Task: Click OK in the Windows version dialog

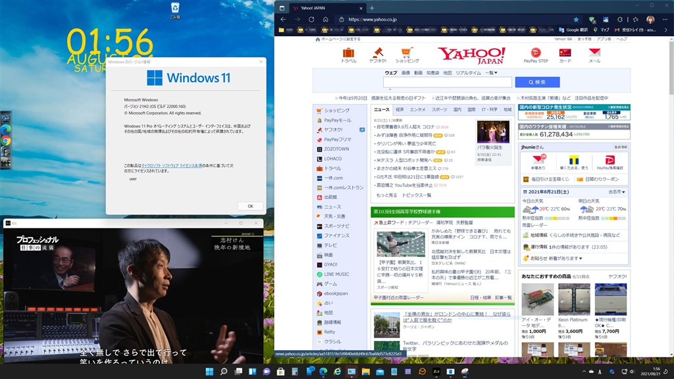Action: (x=250, y=206)
